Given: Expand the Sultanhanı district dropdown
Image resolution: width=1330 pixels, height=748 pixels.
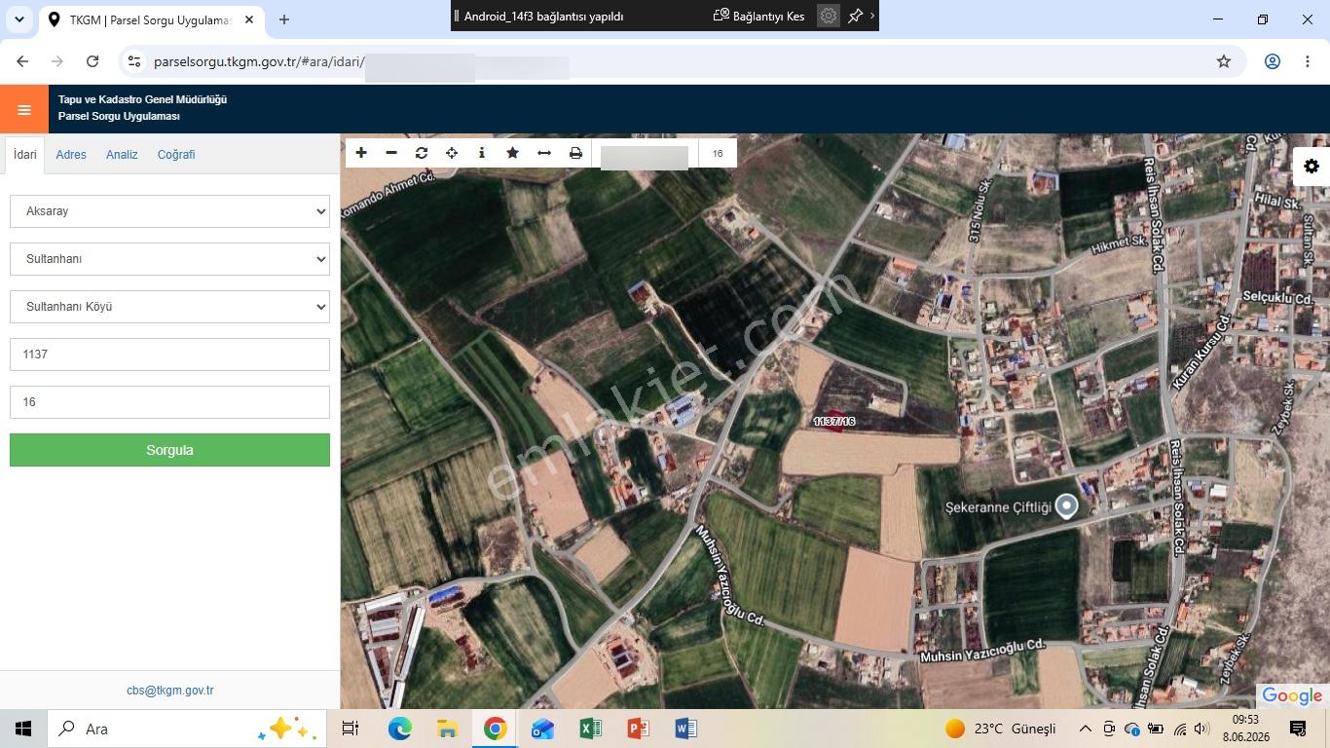Looking at the screenshot, I should pos(169,259).
